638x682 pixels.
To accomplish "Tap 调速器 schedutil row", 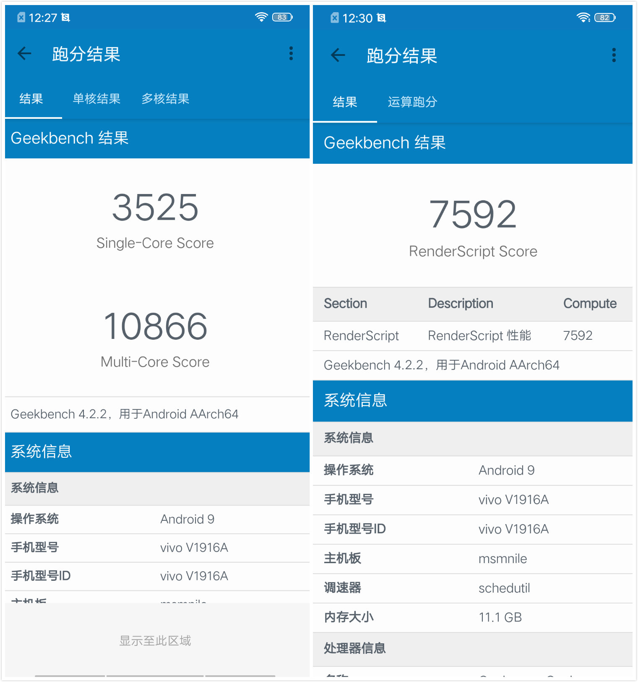I will point(473,588).
